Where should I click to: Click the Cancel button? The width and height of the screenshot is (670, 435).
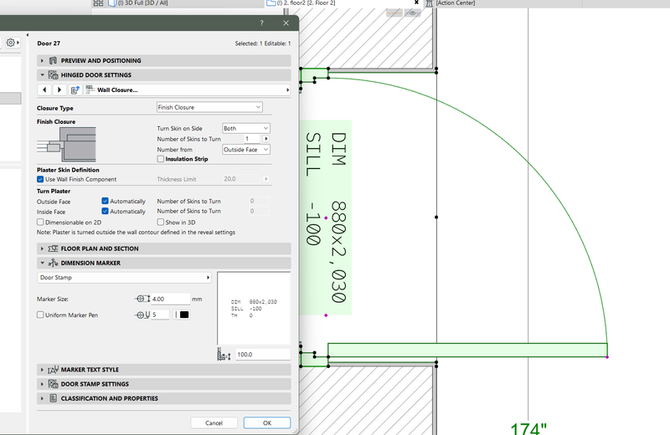coord(214,423)
